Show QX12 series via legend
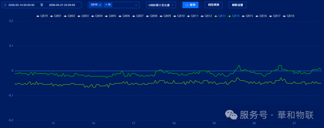This screenshot has height=128, width=324. click(206, 16)
